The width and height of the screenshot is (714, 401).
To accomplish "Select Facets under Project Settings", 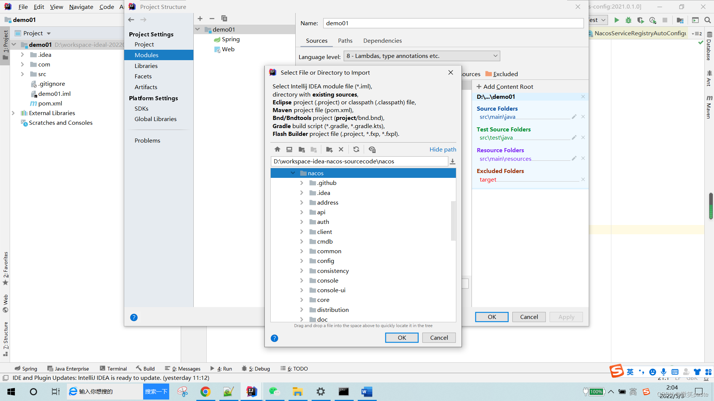I will 143,76.
